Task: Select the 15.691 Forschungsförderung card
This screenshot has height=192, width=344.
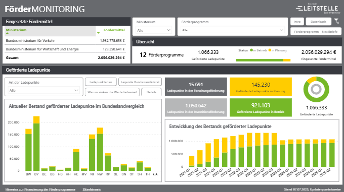Action: coord(196,87)
